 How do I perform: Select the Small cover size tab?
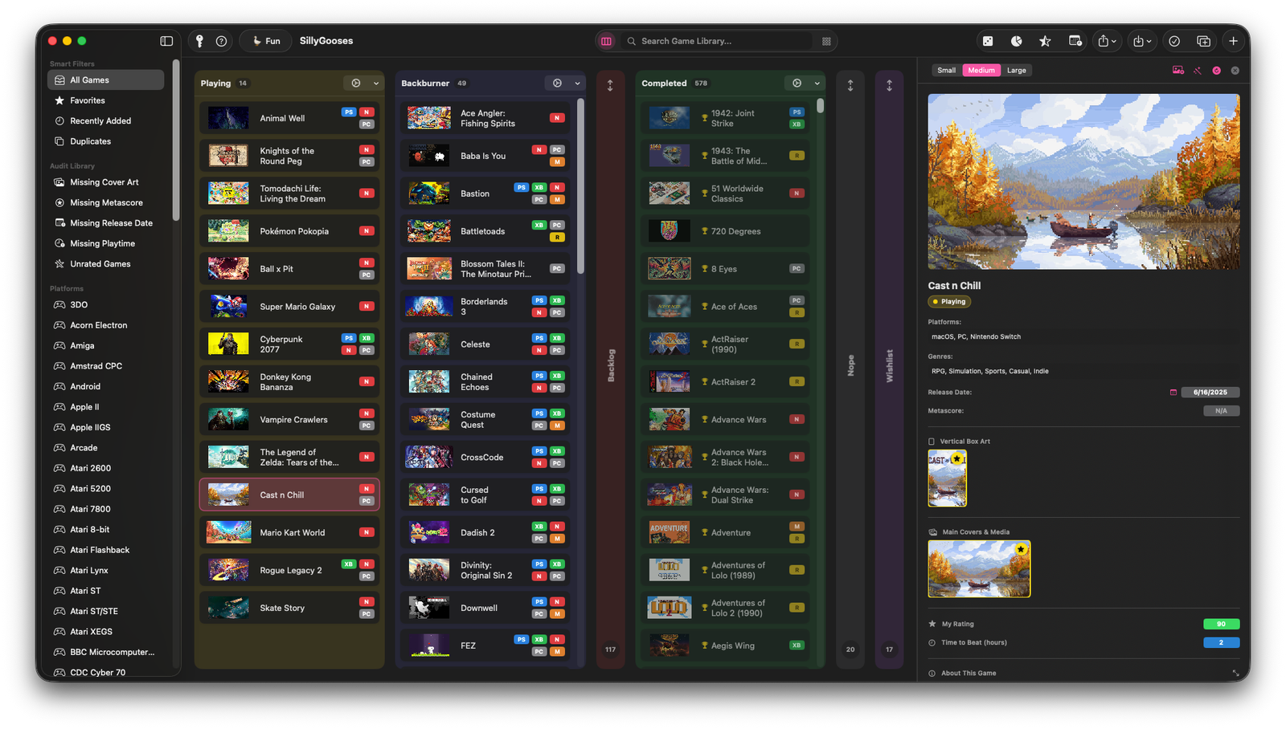click(946, 71)
